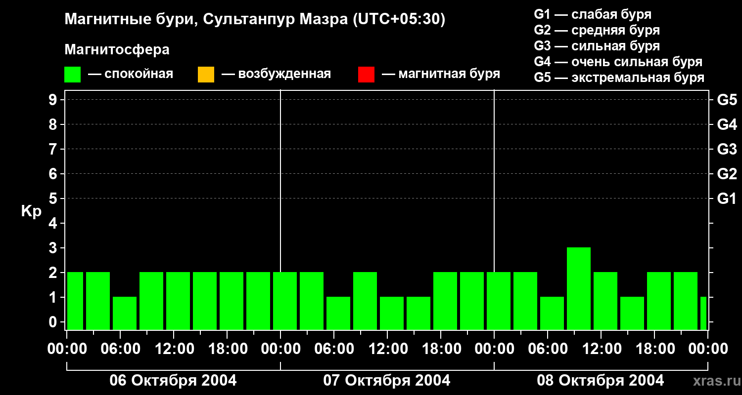Click the Kp 1 bar at 06:00 on 07 October

pyautogui.click(x=338, y=313)
